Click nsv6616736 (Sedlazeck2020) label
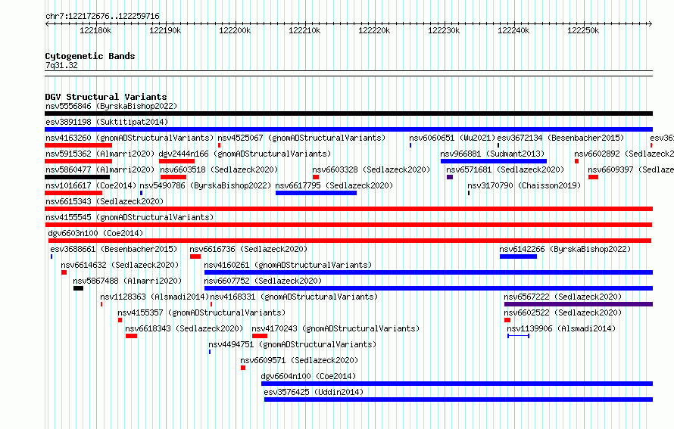Screen dimensions: 674x429 click(x=248, y=249)
